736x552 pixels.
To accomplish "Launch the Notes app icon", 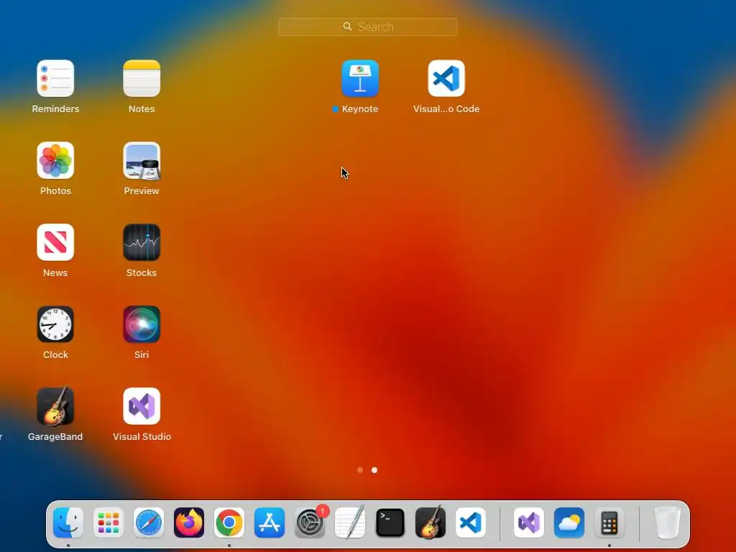I will coord(142,78).
